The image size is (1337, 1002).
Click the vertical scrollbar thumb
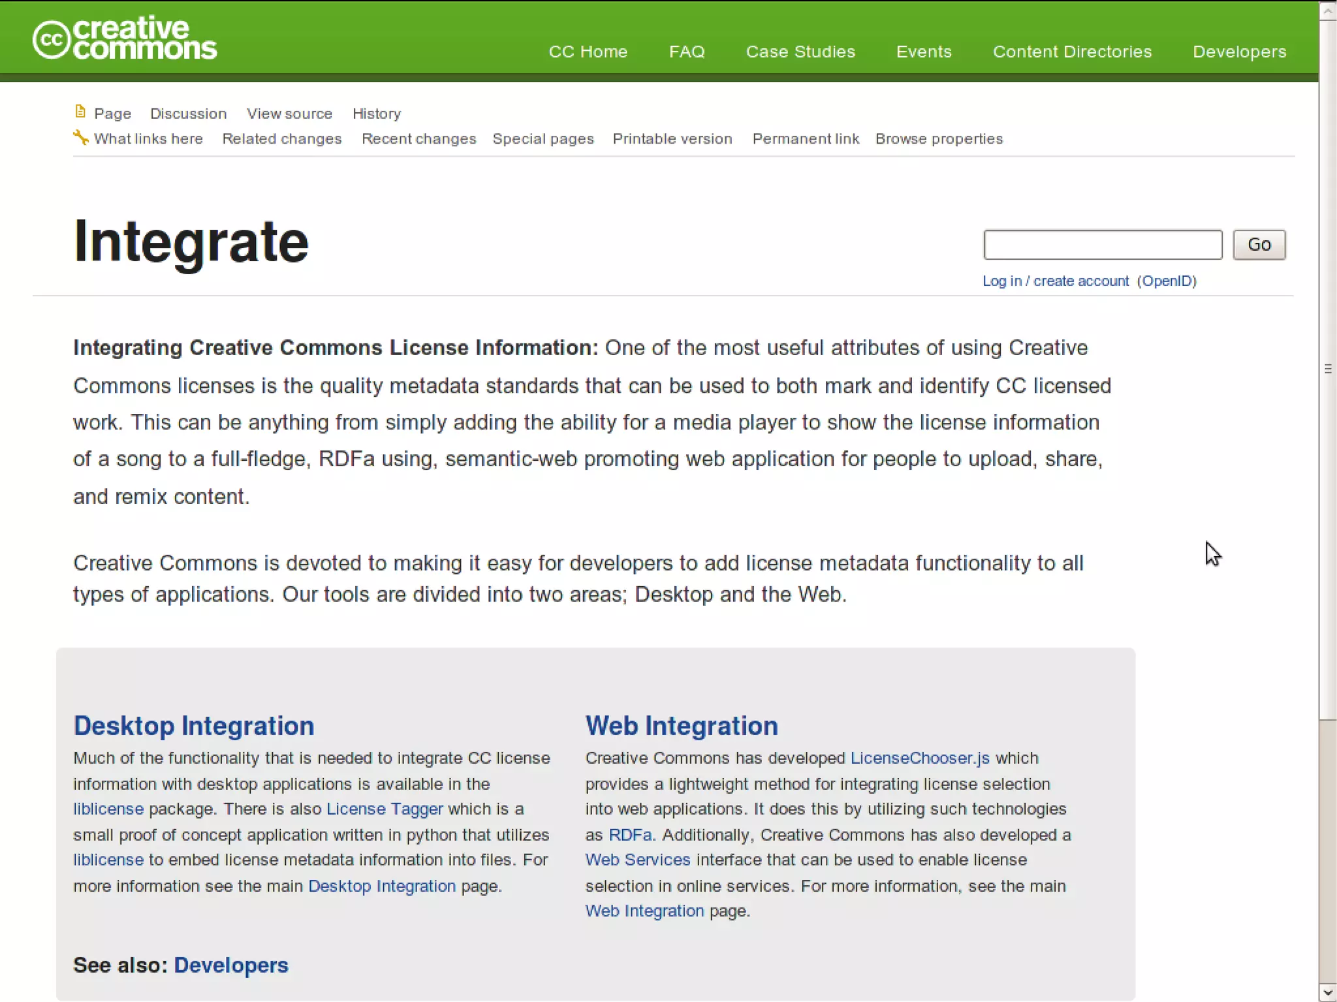tap(1327, 369)
